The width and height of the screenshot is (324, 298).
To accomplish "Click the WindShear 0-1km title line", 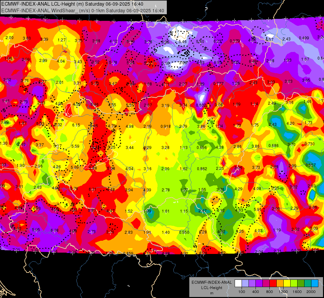I will click(x=83, y=11).
